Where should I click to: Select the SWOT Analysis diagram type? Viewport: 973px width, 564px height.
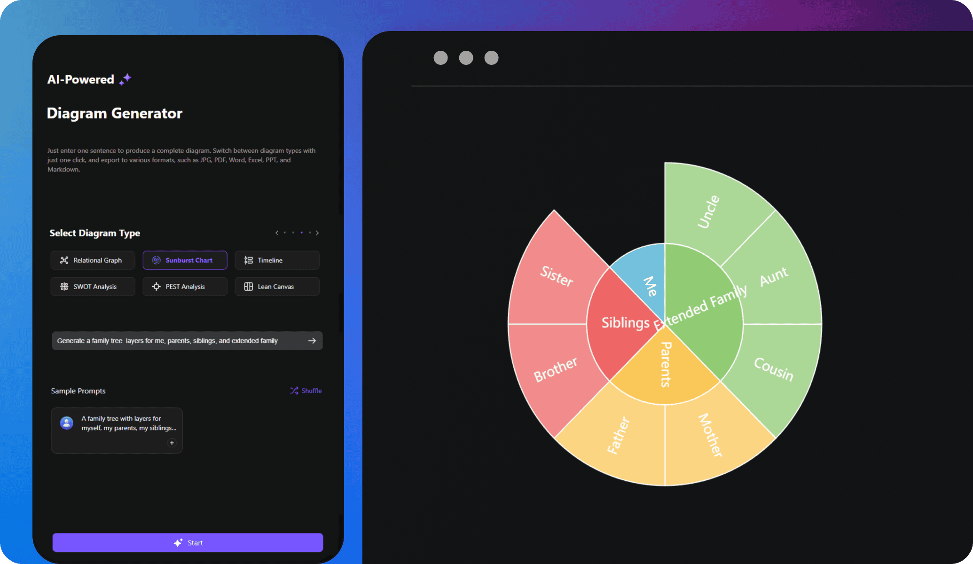tap(94, 286)
